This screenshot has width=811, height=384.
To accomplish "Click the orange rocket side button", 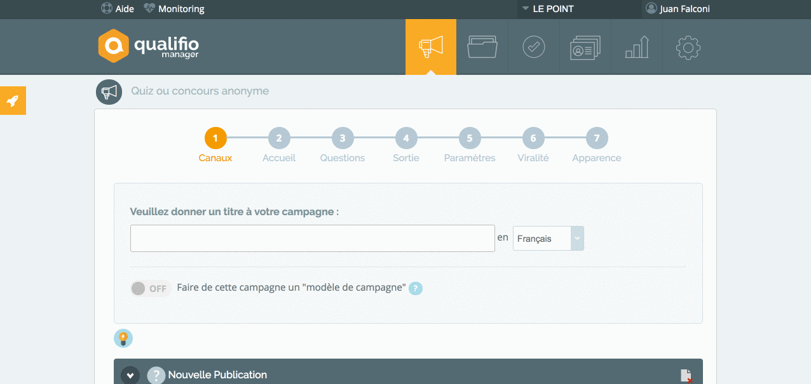I will pyautogui.click(x=13, y=100).
